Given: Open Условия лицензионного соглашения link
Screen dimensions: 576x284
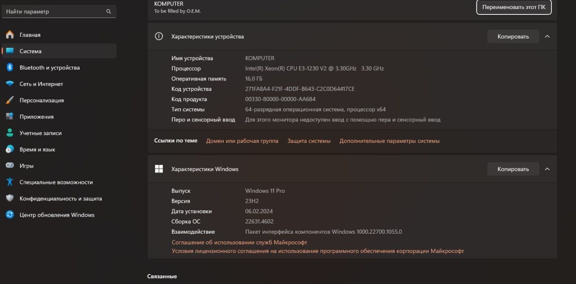Looking at the screenshot, I should pos(318,251).
